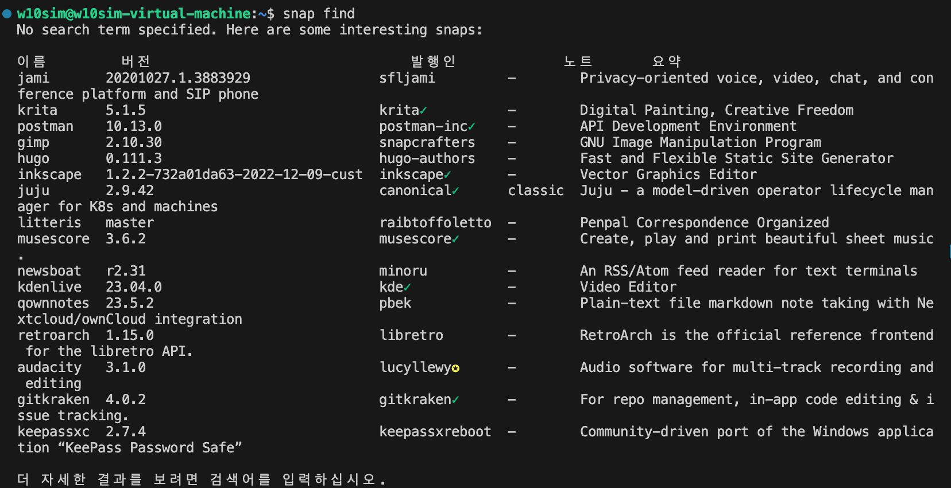Click the green checkmark beside inkscape publisher

pos(447,175)
